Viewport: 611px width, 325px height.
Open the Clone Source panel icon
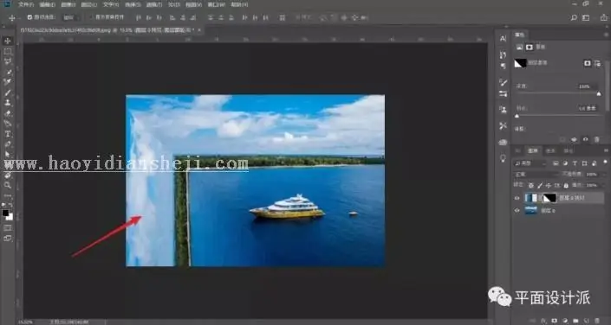pyautogui.click(x=503, y=110)
